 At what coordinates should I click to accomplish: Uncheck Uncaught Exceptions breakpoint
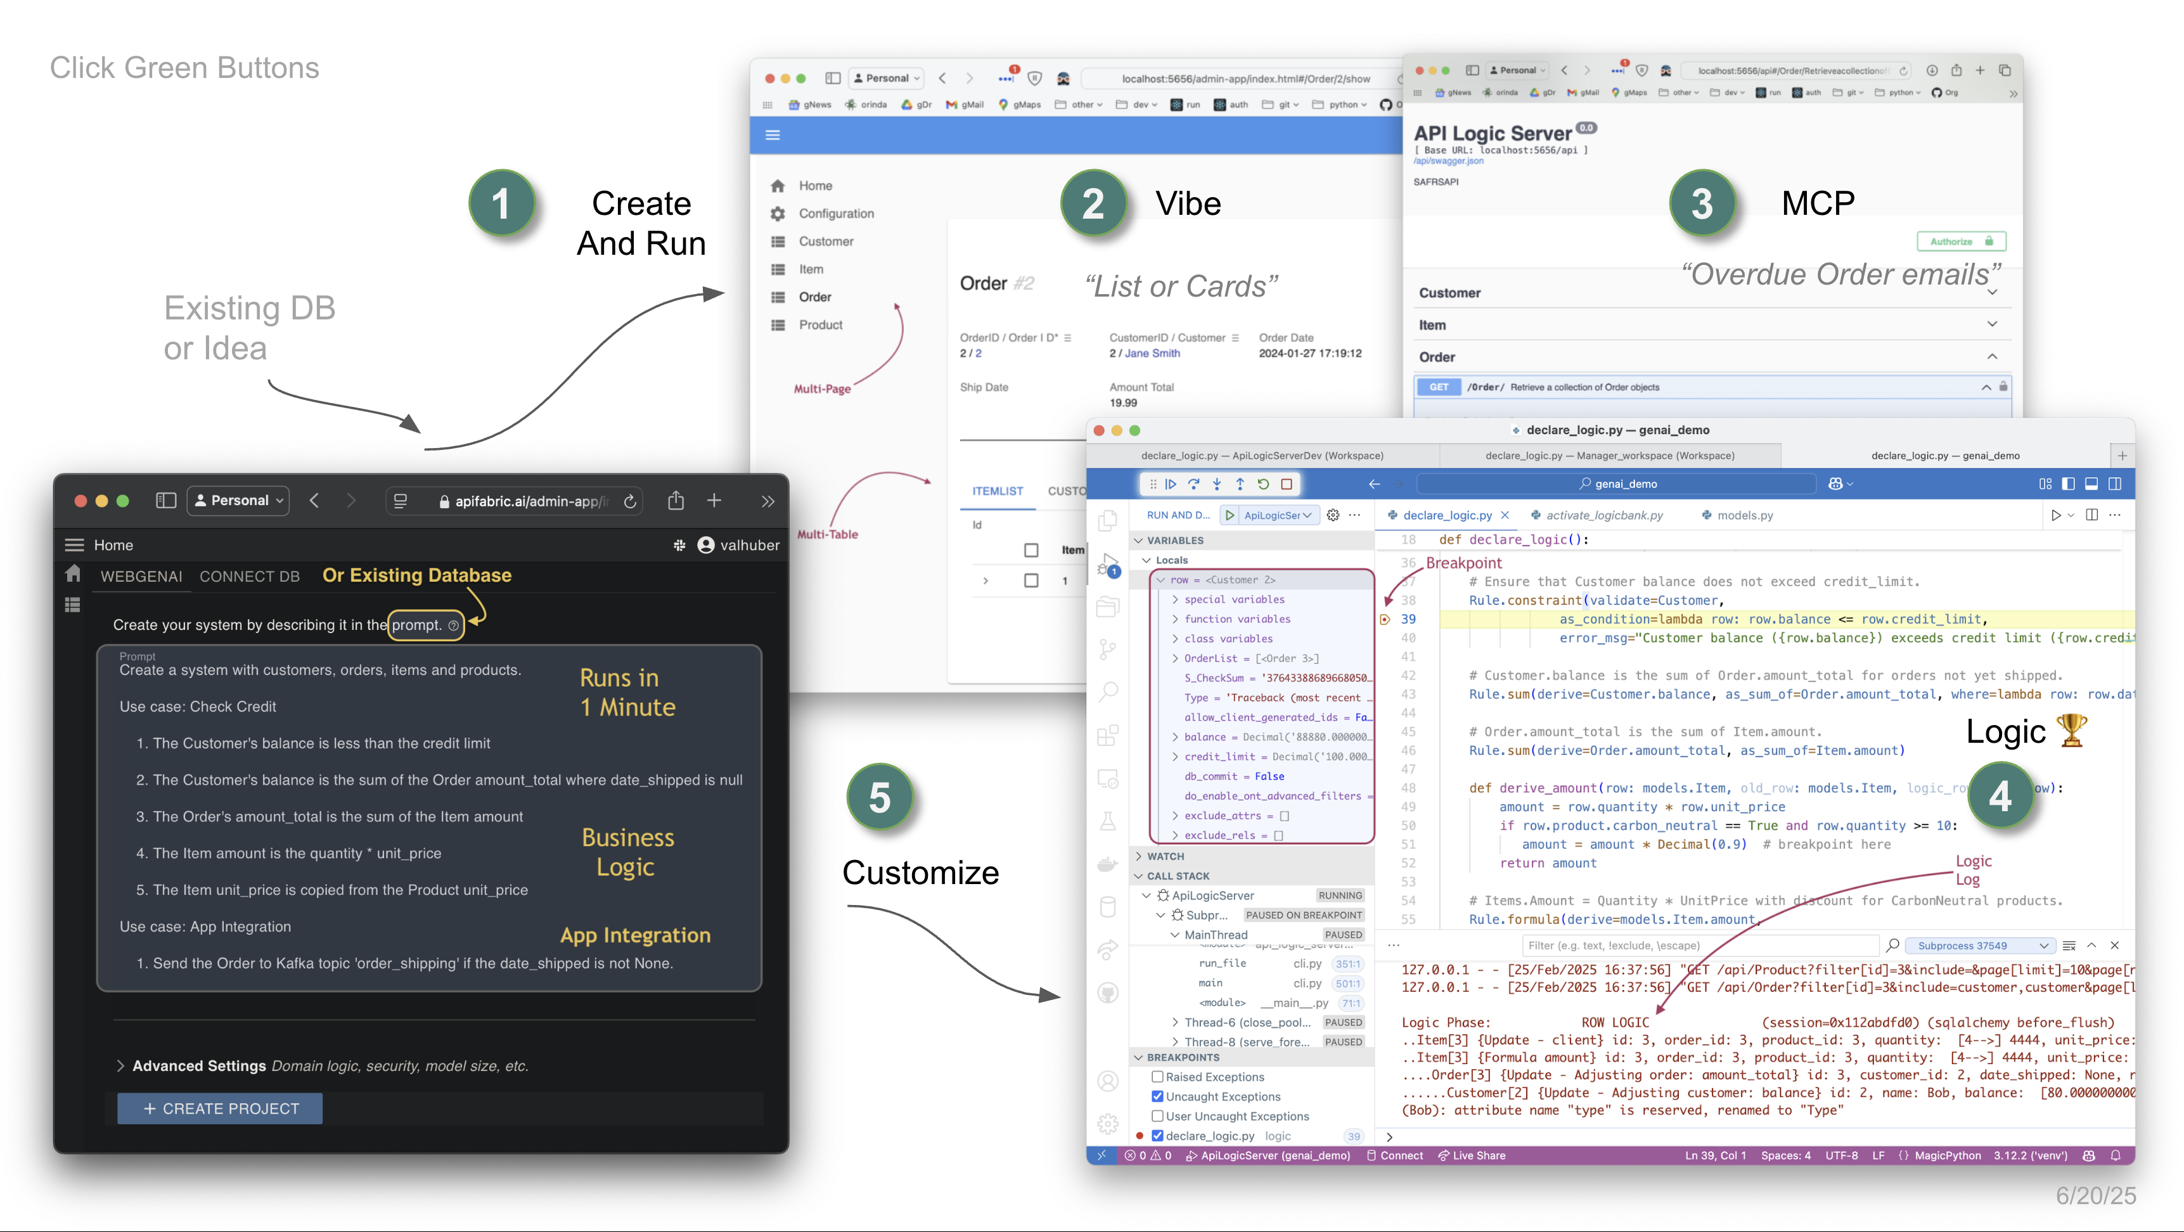tap(1157, 1096)
